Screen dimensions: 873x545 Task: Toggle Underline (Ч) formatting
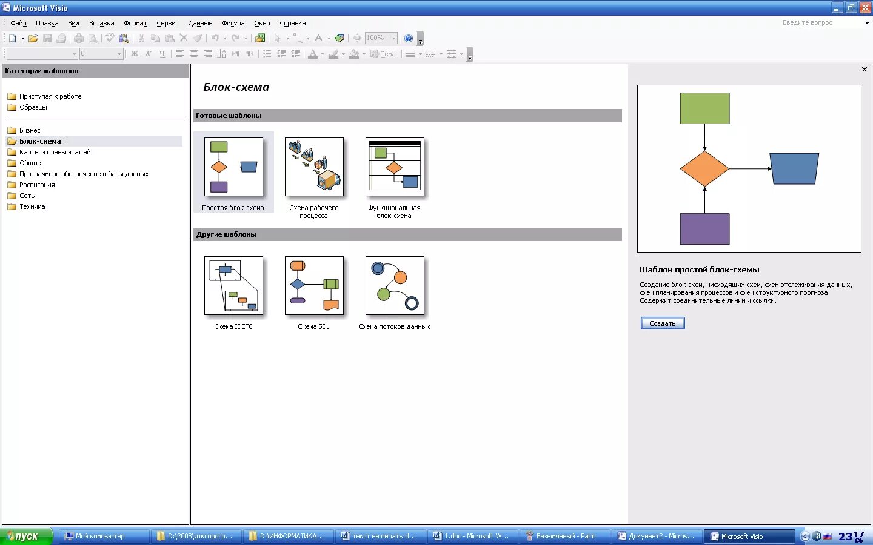(x=162, y=54)
